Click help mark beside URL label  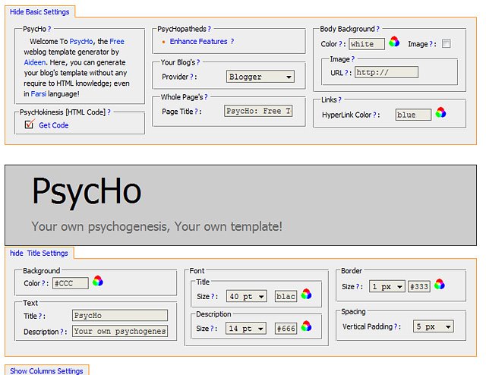[x=346, y=73]
